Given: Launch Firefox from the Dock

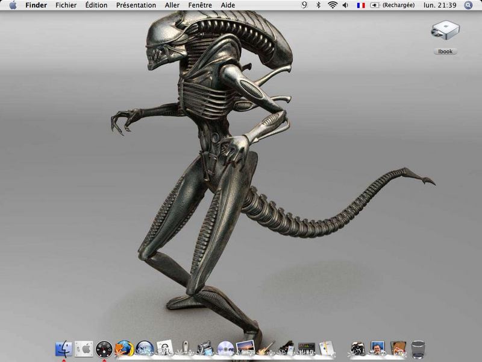Looking at the screenshot, I should tap(124, 349).
